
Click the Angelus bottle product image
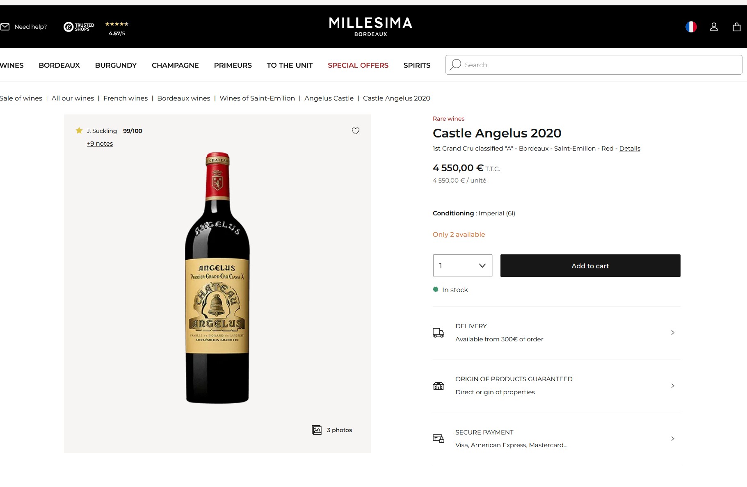click(217, 278)
